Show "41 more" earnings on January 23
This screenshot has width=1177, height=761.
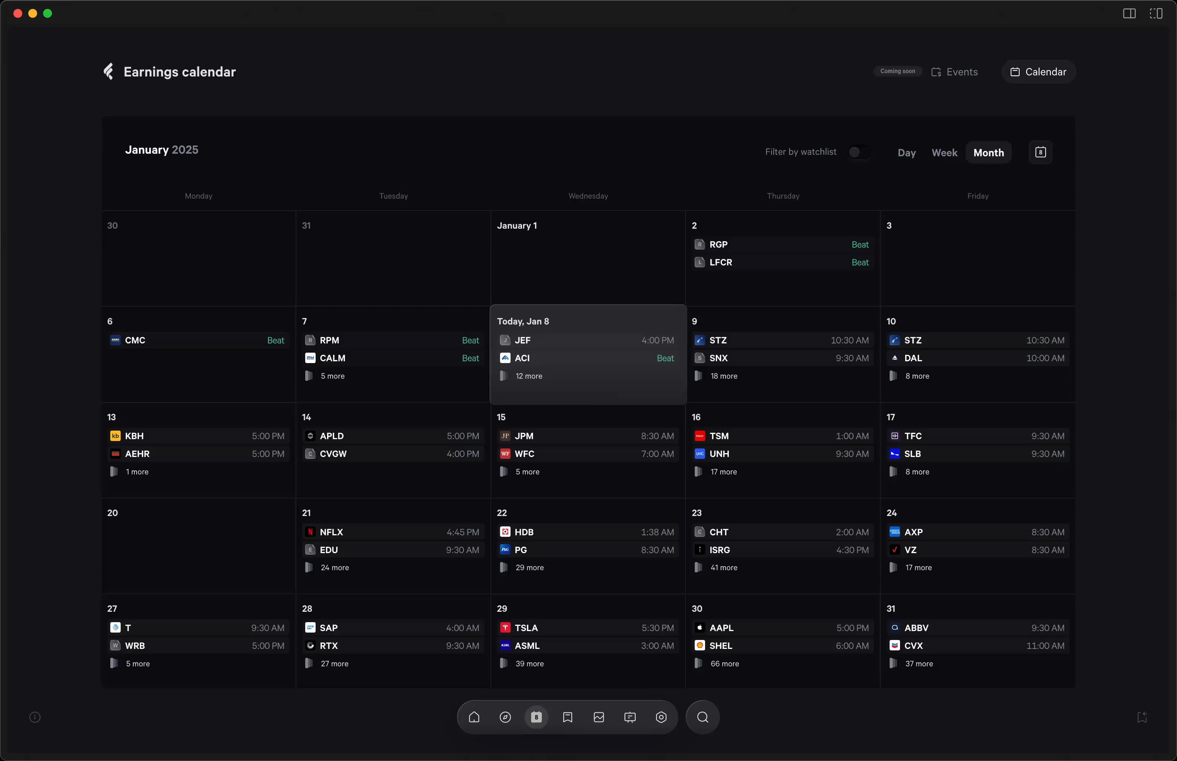pyautogui.click(x=723, y=568)
